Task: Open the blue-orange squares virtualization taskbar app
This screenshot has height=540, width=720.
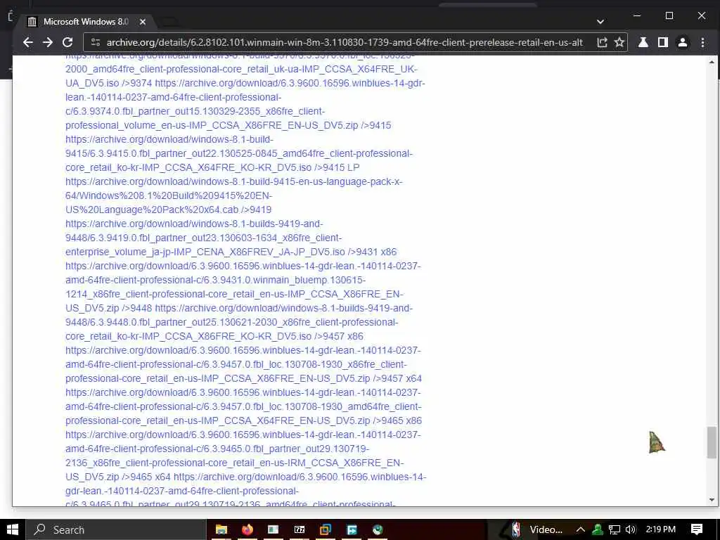Action: click(326, 529)
